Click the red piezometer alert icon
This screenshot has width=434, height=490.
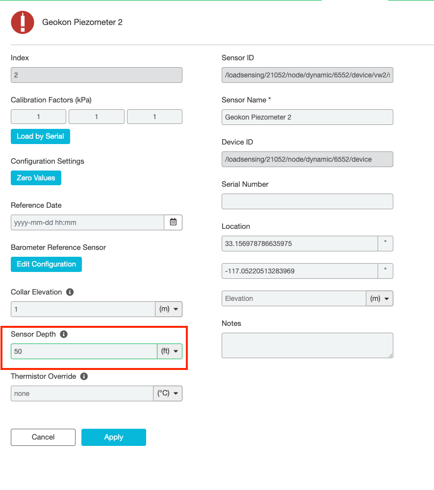23,22
